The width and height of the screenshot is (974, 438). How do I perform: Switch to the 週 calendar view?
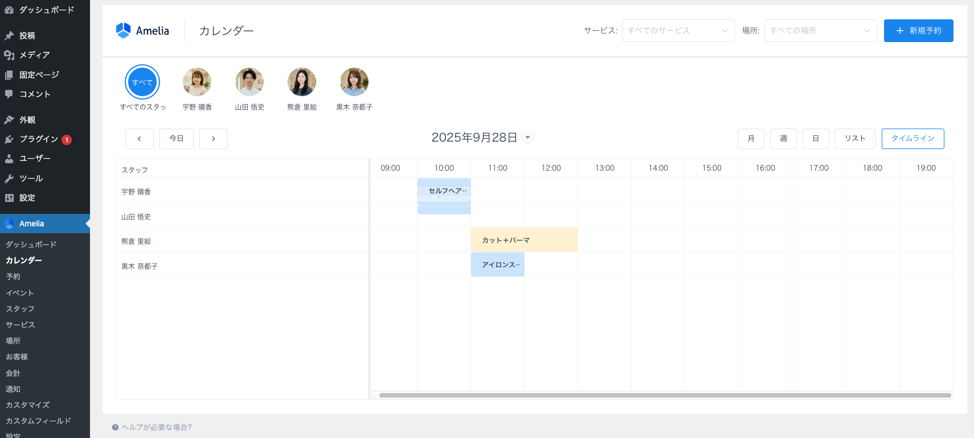pos(783,139)
